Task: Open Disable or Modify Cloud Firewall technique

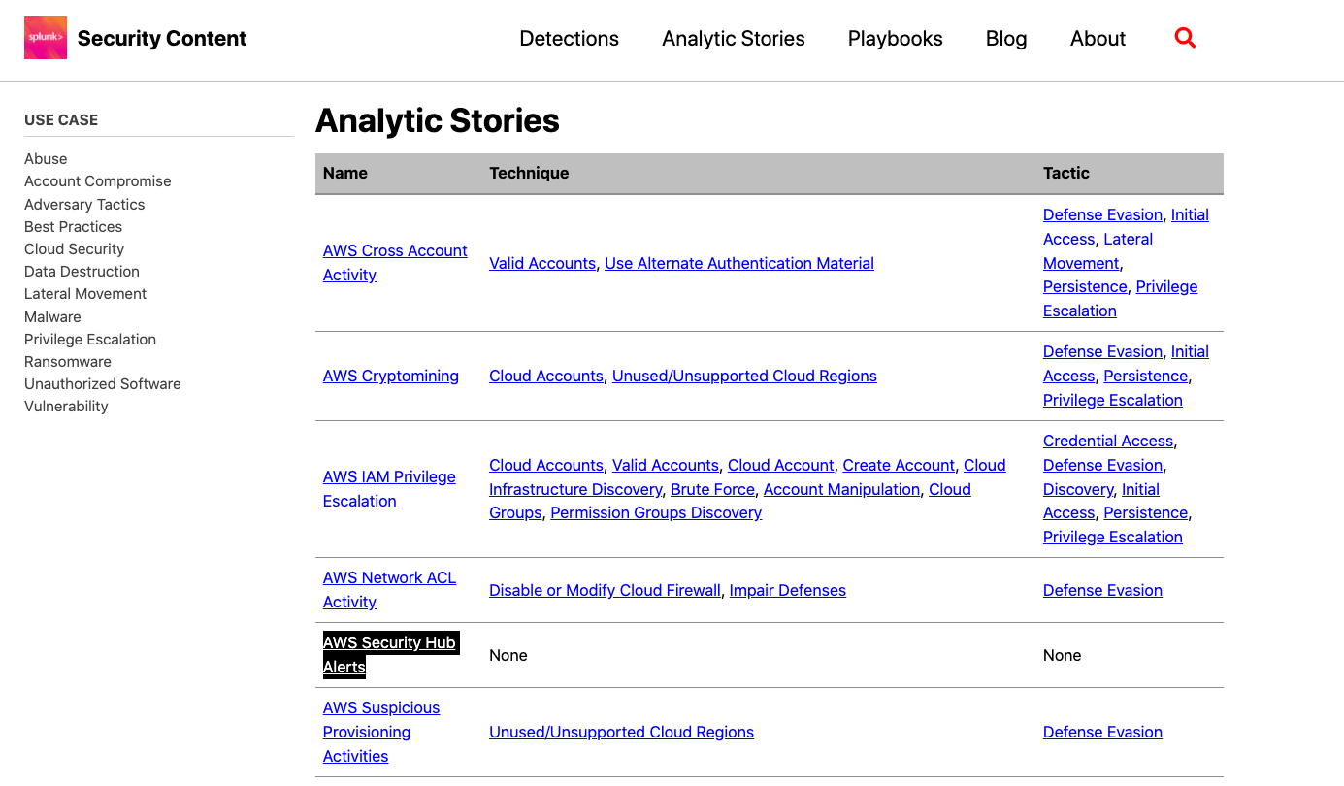Action: (x=605, y=590)
